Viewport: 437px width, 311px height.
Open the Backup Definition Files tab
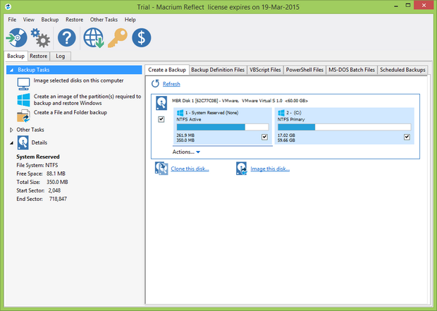pyautogui.click(x=218, y=70)
